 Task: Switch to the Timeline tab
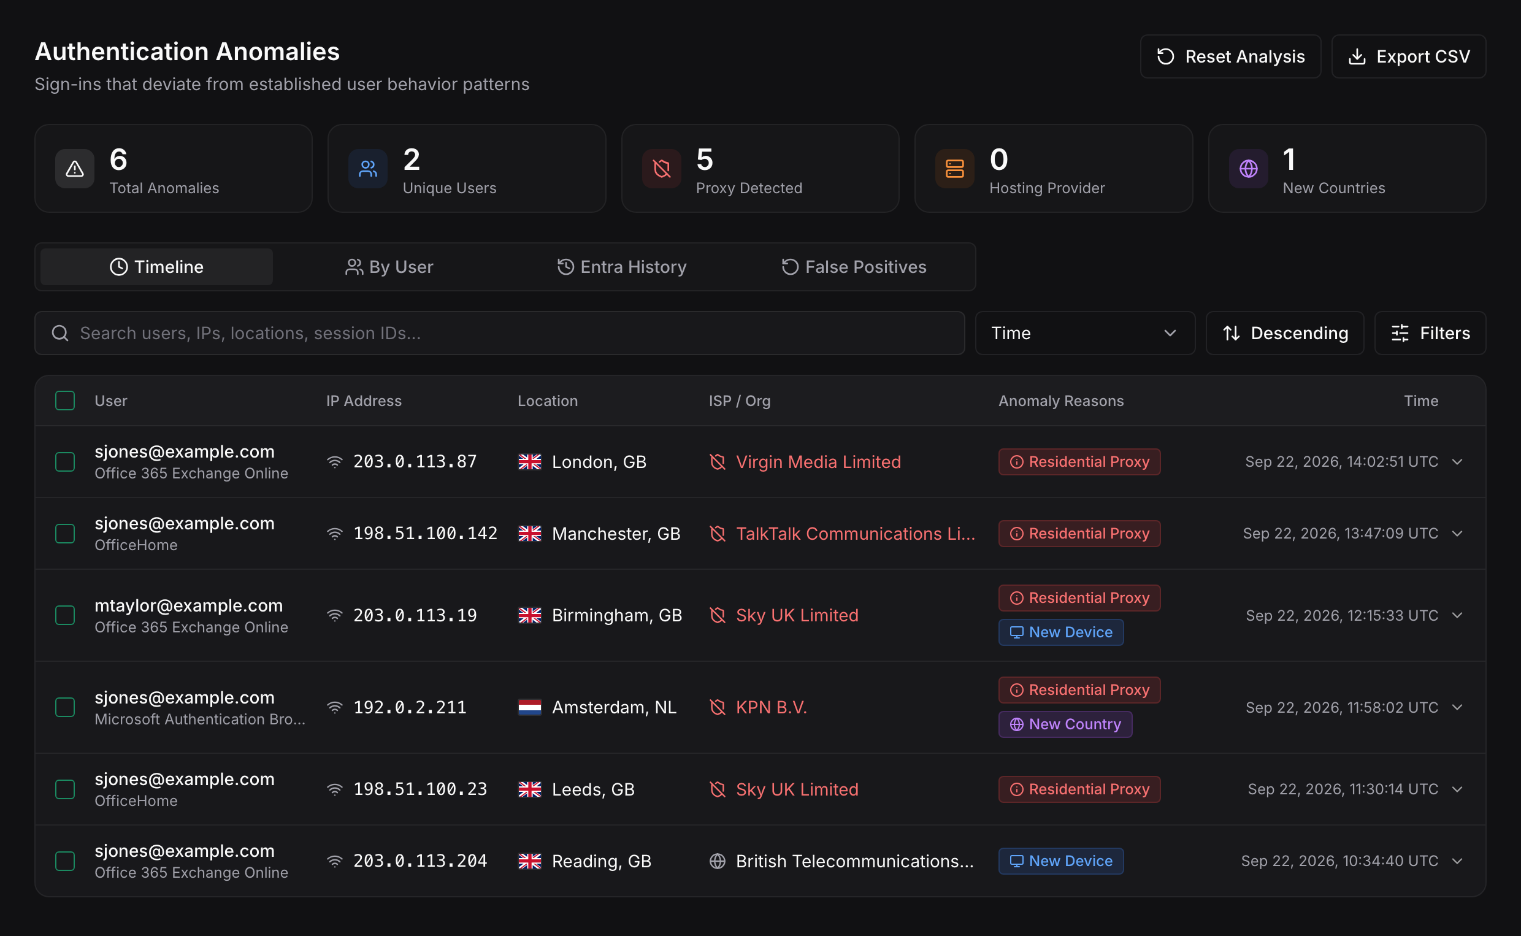pos(156,267)
